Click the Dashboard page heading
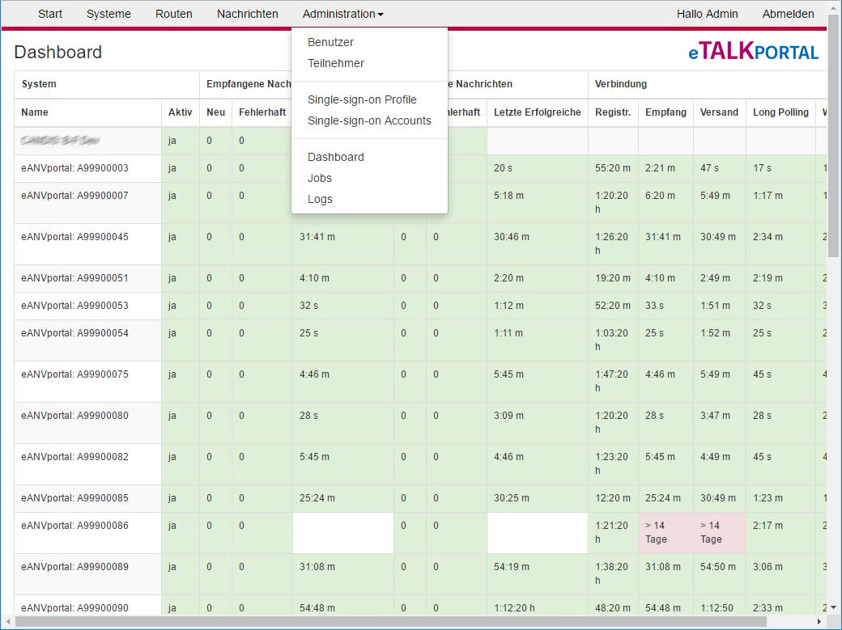Viewport: 842px width, 630px height. pyautogui.click(x=58, y=52)
